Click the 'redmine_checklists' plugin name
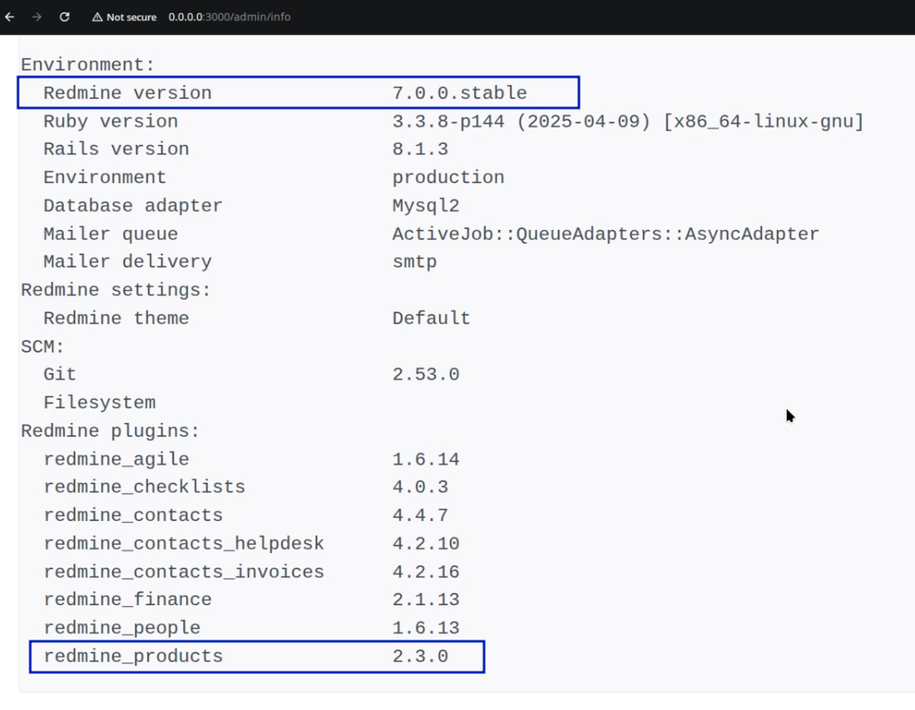 [x=144, y=488]
